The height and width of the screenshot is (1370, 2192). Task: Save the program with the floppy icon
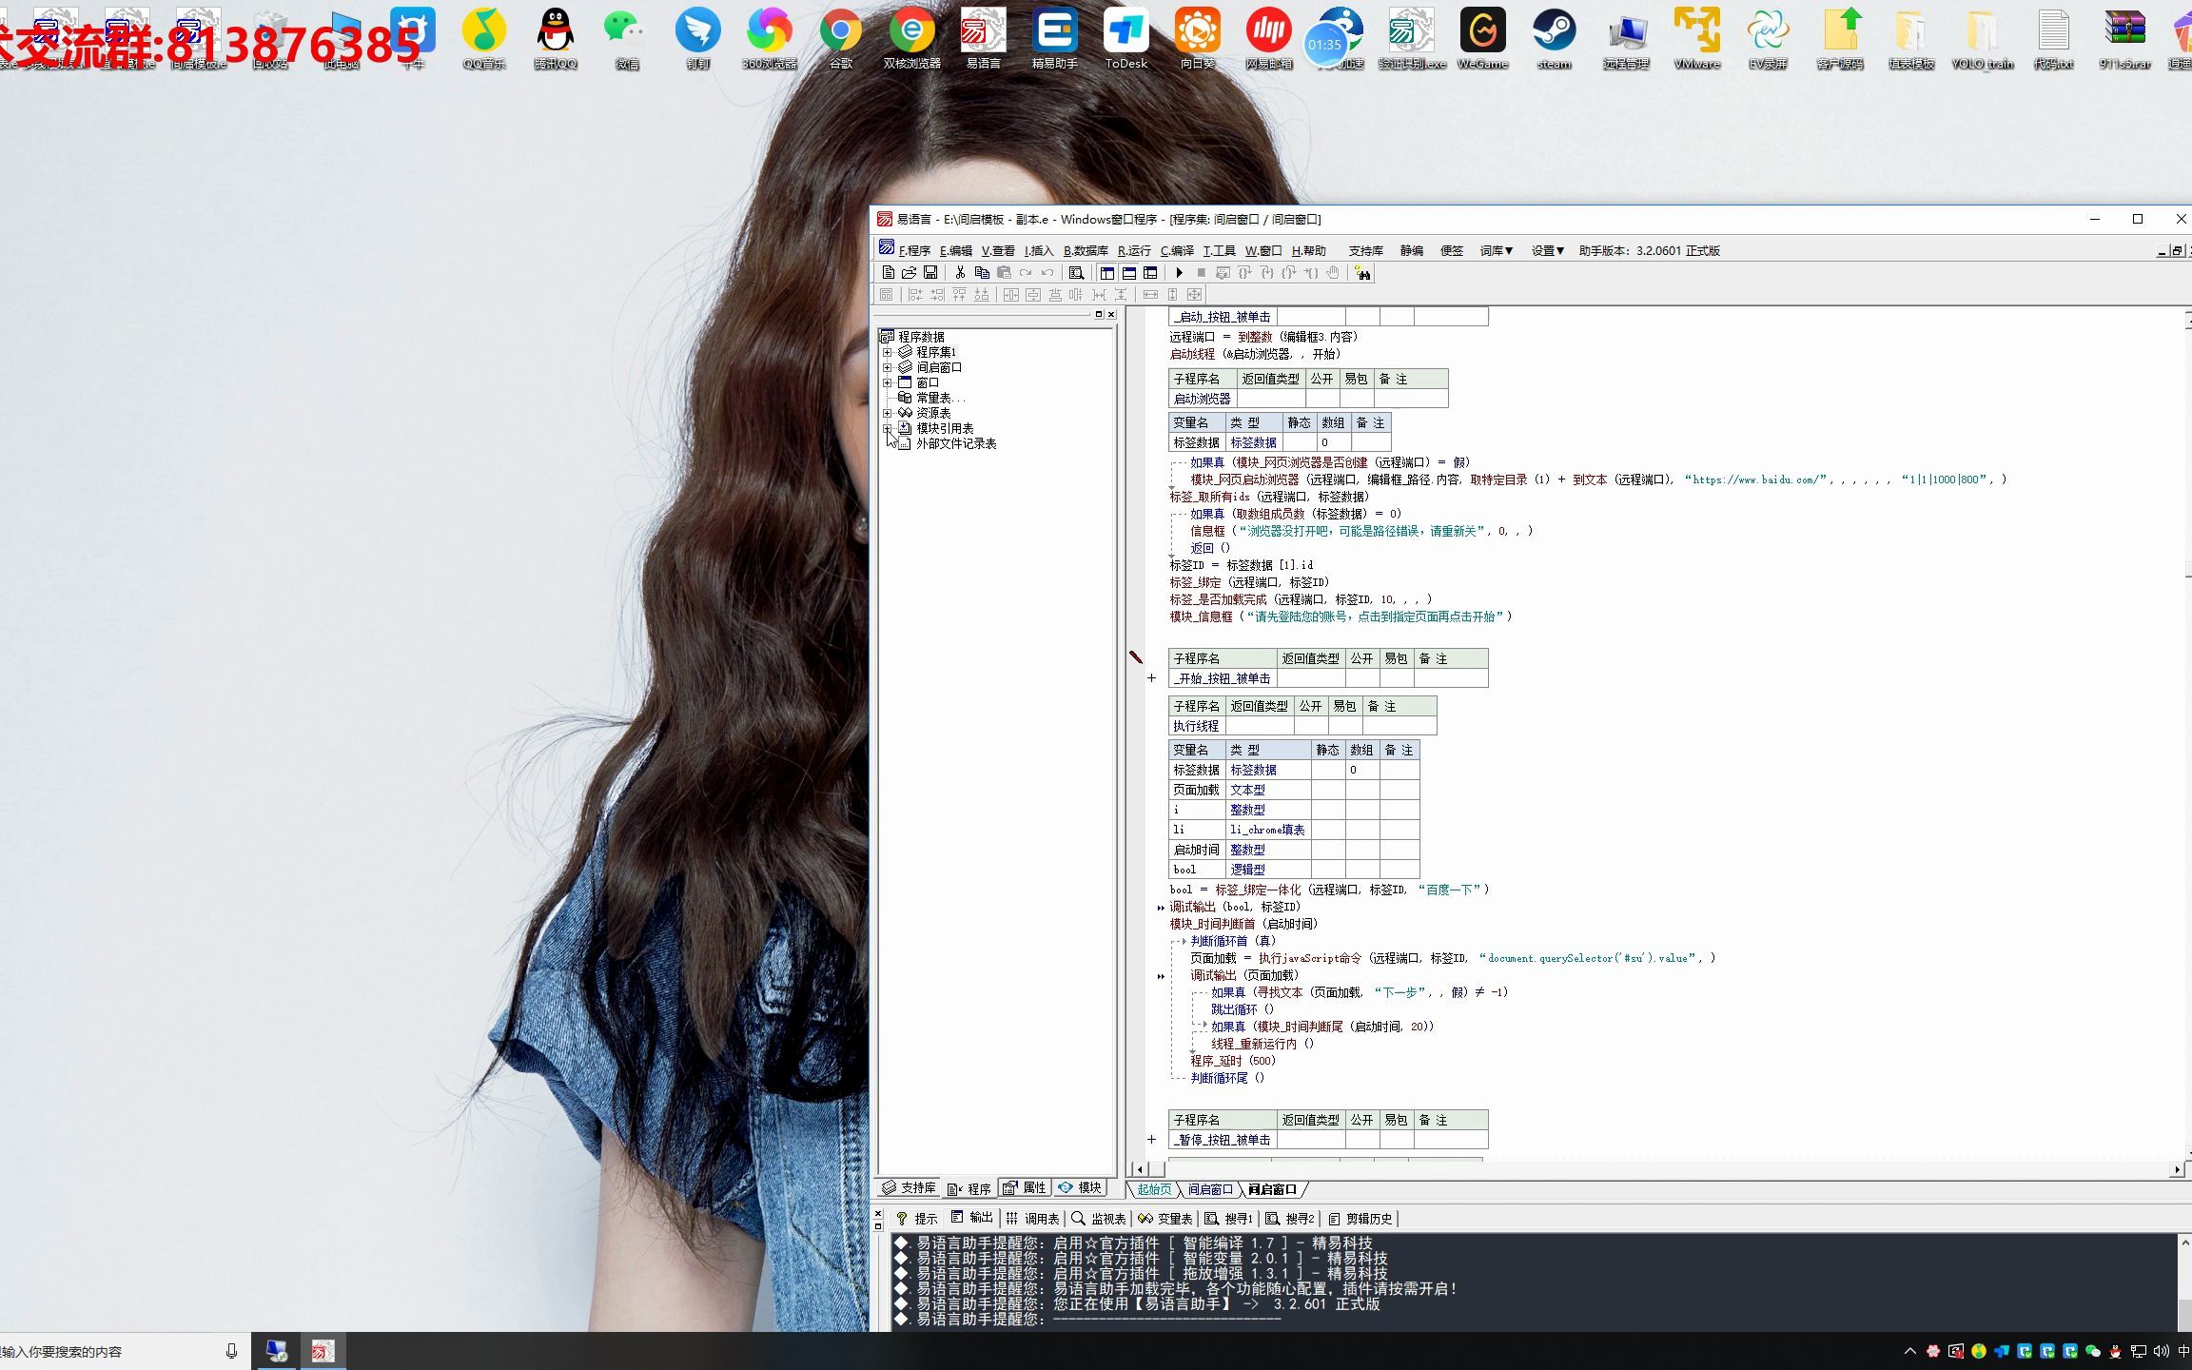click(930, 273)
